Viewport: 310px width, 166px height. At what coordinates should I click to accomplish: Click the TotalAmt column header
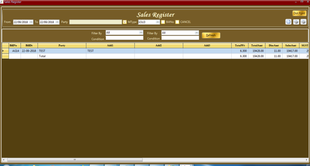[257, 45]
